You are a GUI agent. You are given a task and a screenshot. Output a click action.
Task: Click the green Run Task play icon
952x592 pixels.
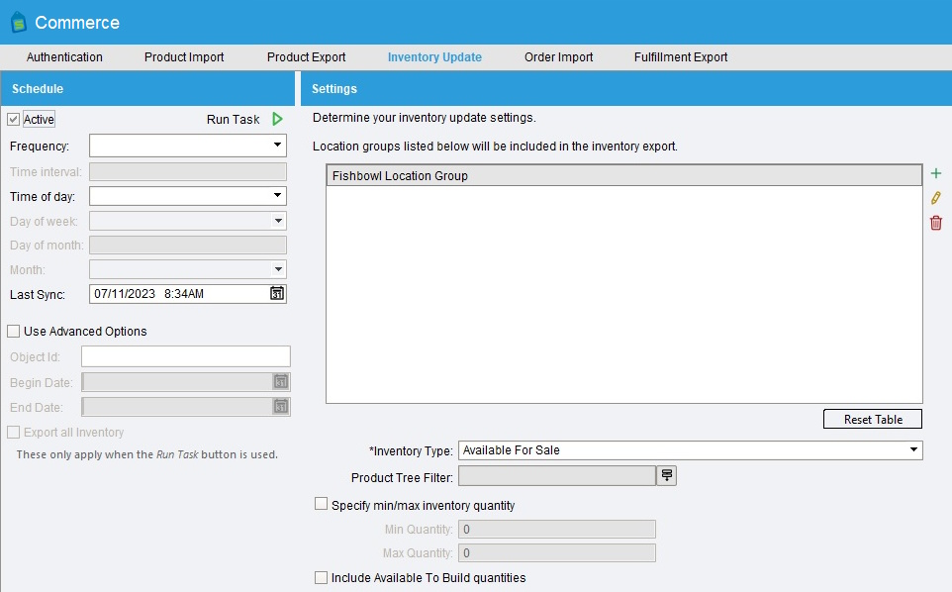click(x=277, y=119)
